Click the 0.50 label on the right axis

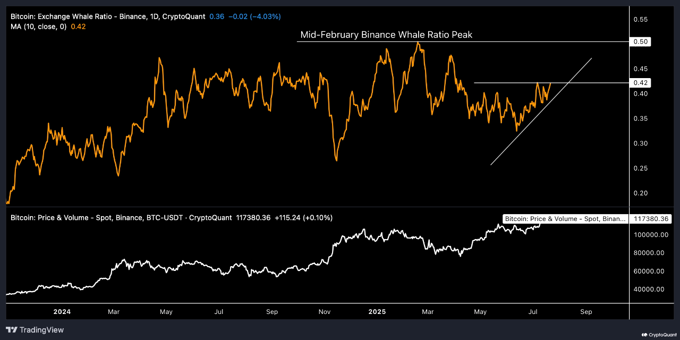click(640, 41)
